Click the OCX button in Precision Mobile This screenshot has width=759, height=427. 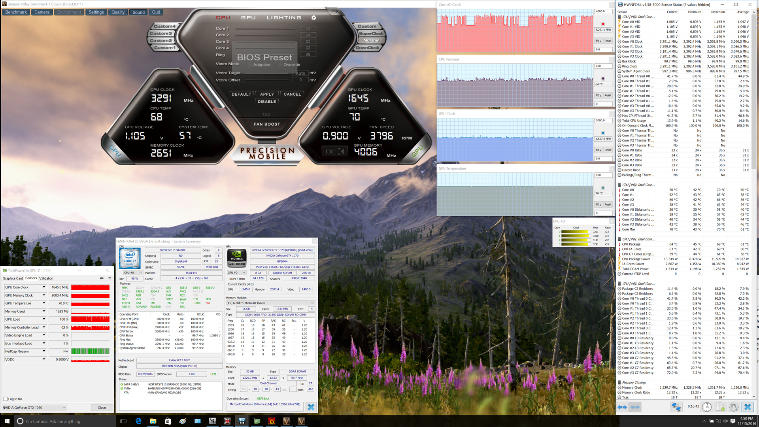[335, 151]
